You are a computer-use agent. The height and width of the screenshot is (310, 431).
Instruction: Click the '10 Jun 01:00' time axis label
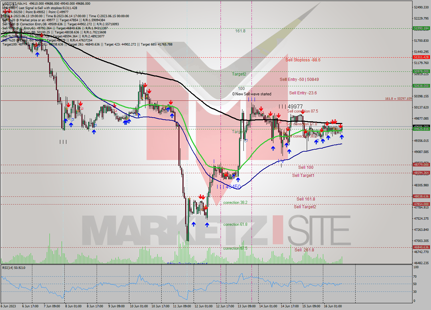pos(139,306)
